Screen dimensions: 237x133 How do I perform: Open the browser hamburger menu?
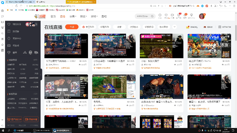234,6
